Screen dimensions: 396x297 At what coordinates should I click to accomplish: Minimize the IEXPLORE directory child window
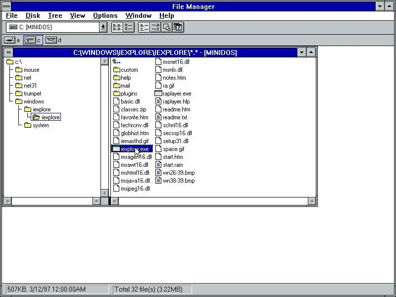coord(301,52)
